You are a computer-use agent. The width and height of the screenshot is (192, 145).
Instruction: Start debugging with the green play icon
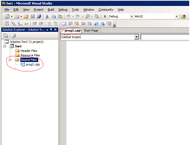point(105,16)
